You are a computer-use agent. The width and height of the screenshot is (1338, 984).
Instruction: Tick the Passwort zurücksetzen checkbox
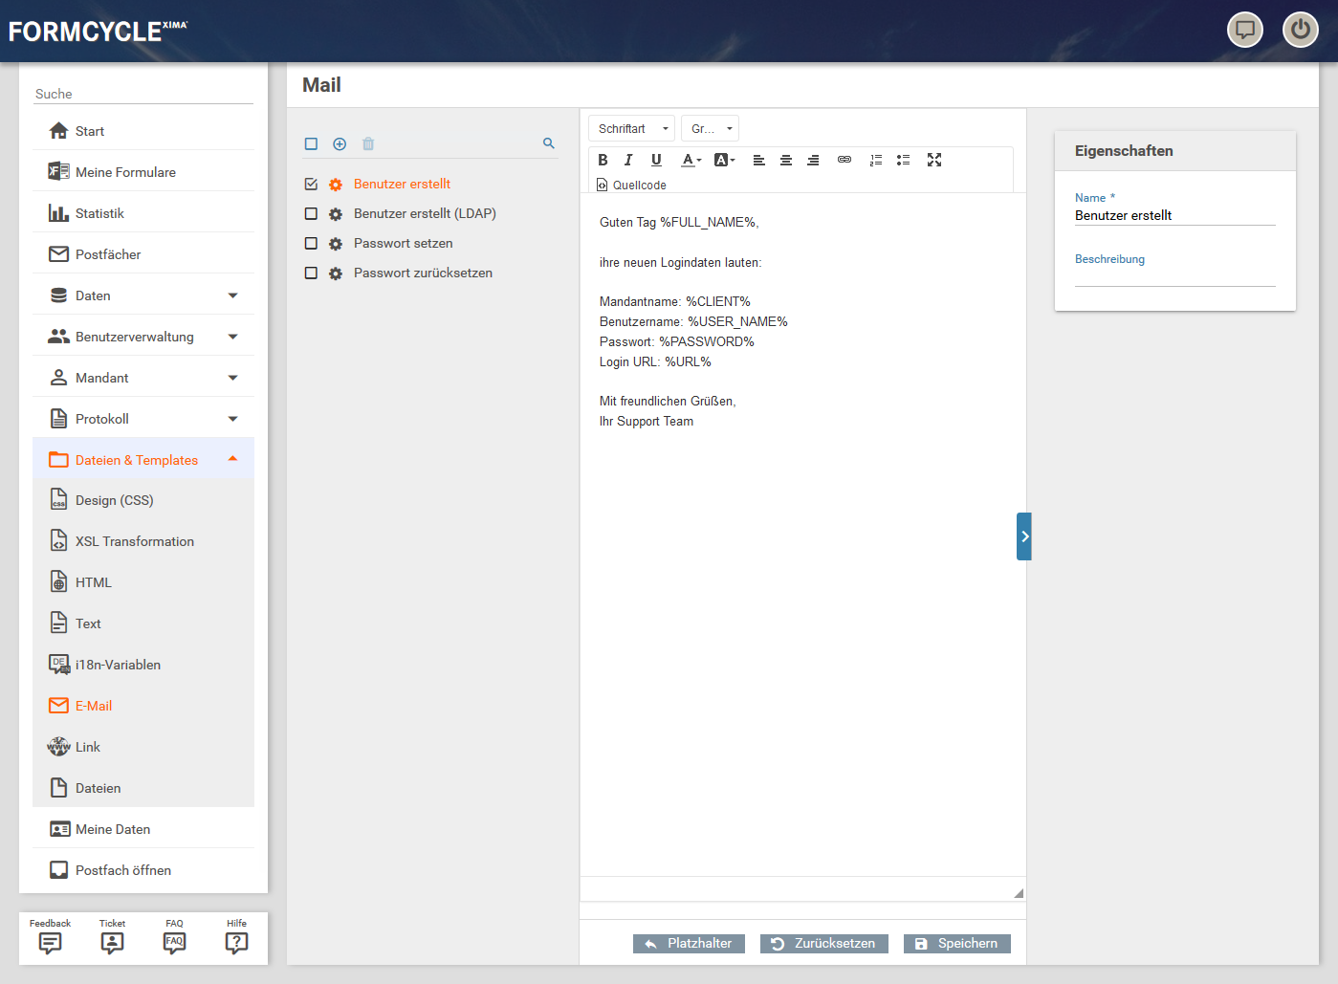(311, 273)
